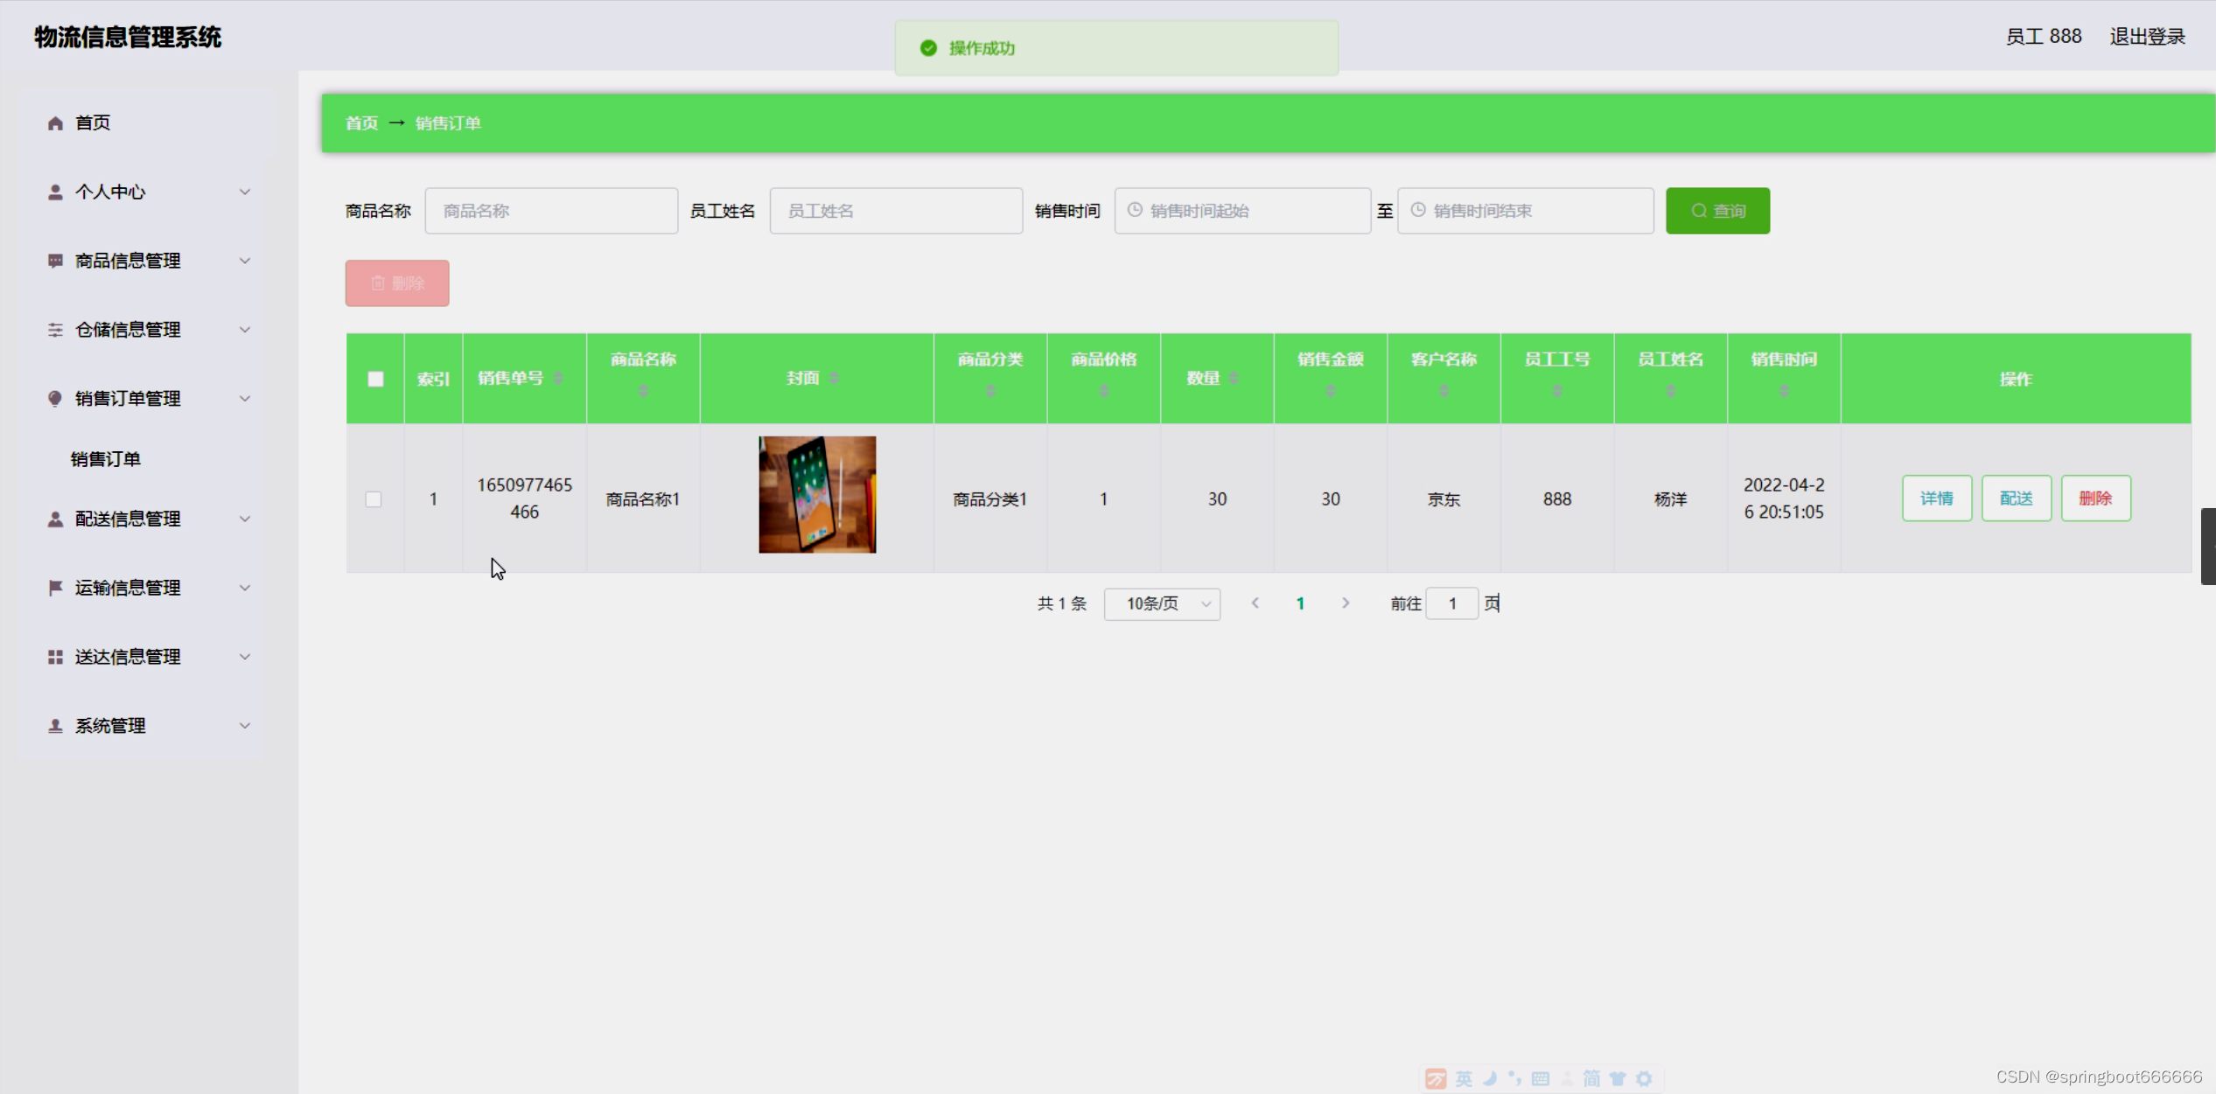Click sort arrows on 销售单号 column
The image size is (2216, 1094).
pyautogui.click(x=558, y=378)
